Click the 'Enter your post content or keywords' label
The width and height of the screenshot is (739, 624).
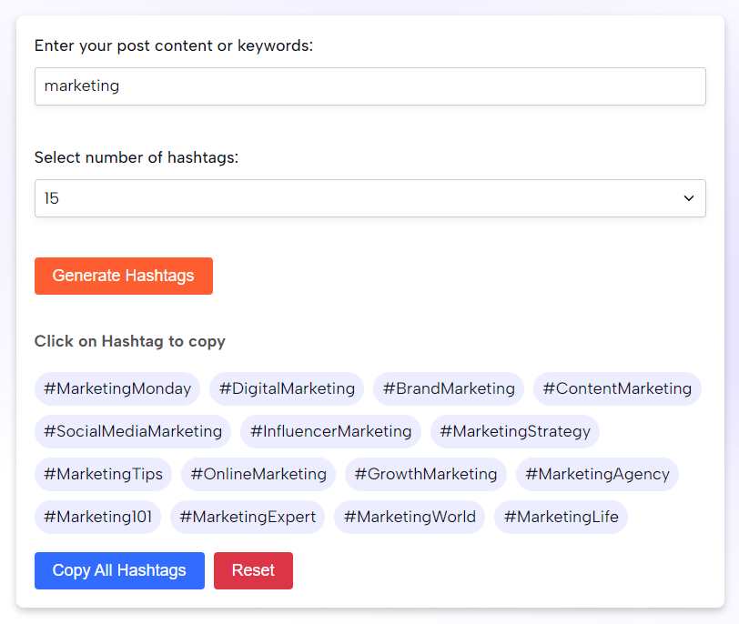click(174, 45)
